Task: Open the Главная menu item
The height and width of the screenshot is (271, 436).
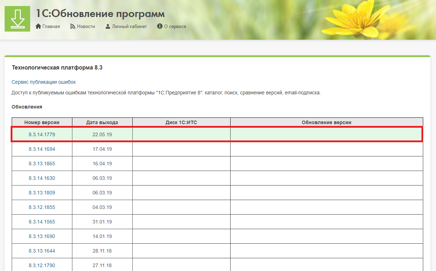Action: (51, 27)
